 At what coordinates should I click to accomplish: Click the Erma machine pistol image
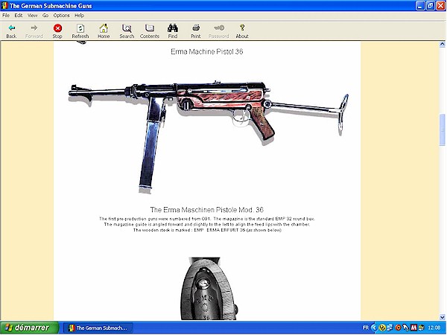(x=209, y=137)
